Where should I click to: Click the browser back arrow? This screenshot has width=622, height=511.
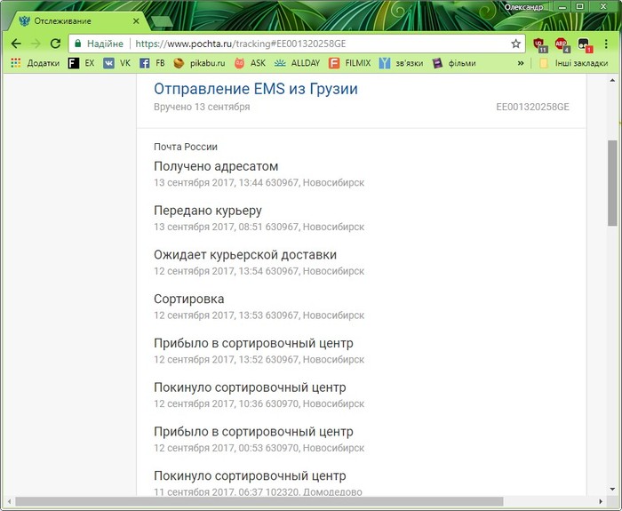16,44
